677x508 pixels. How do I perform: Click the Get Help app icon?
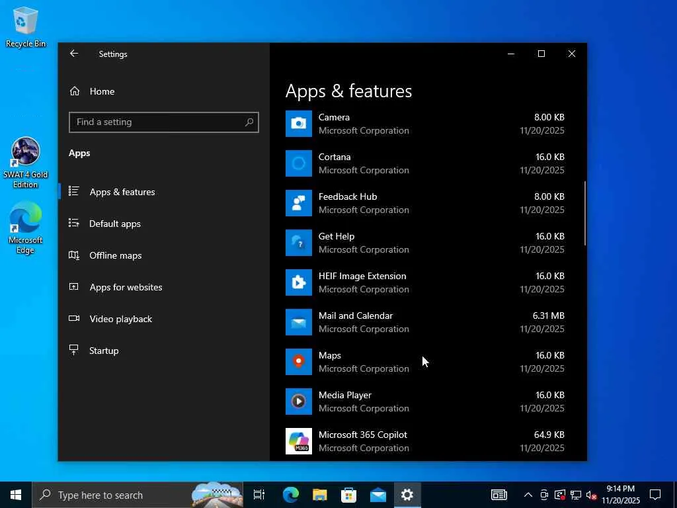298,243
